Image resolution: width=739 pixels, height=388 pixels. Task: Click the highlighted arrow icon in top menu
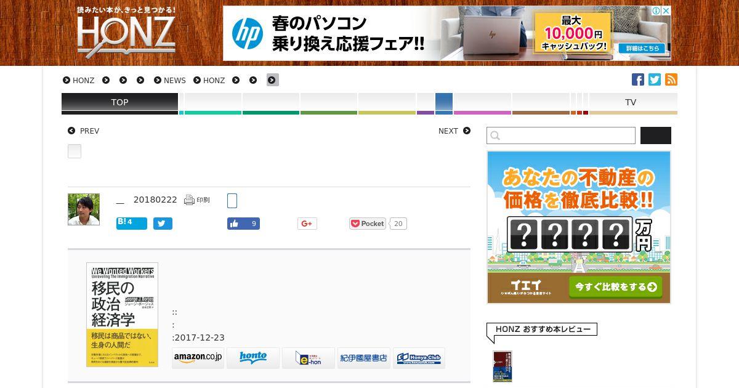[x=273, y=80]
